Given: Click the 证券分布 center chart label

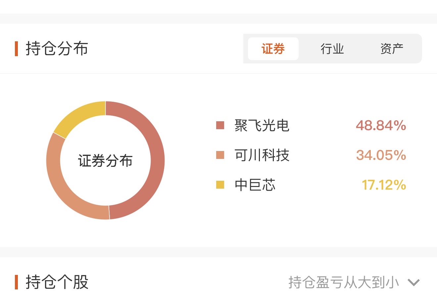Looking at the screenshot, I should point(105,161).
